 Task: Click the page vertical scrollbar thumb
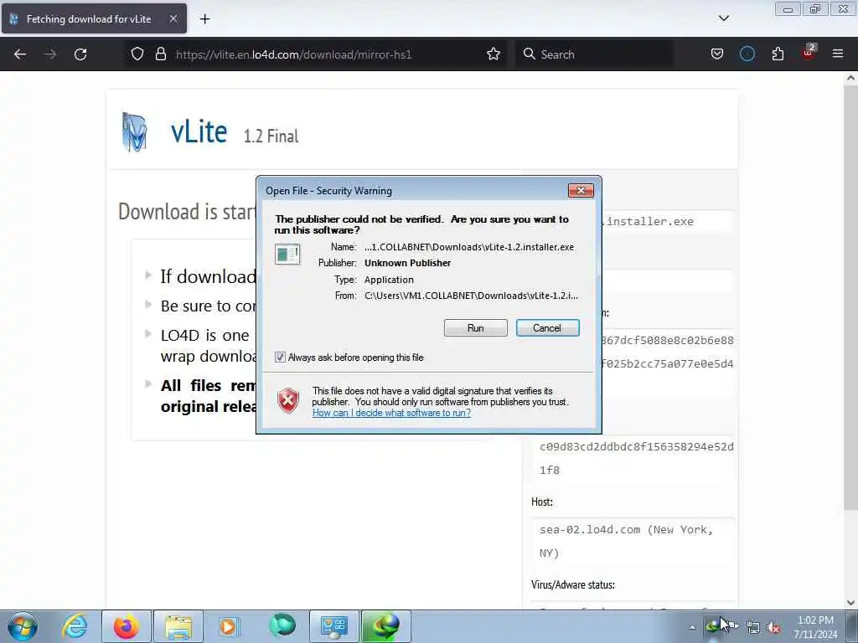pos(850,298)
